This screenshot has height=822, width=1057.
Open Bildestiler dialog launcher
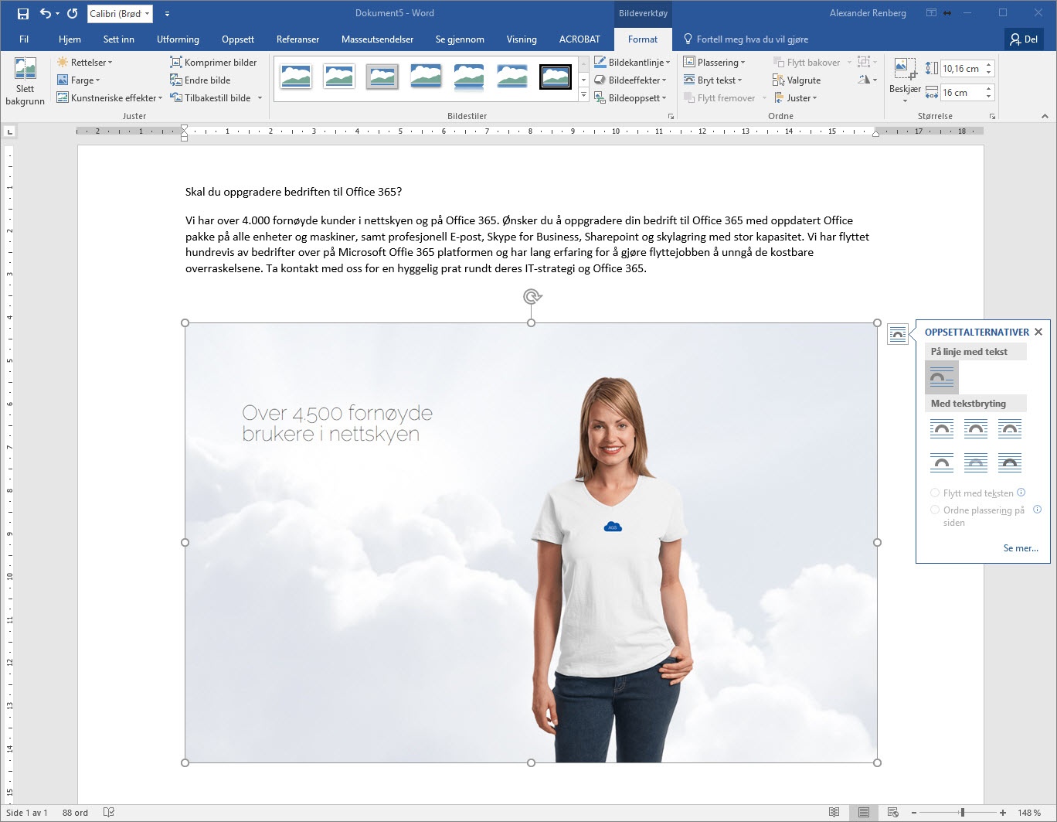(671, 116)
